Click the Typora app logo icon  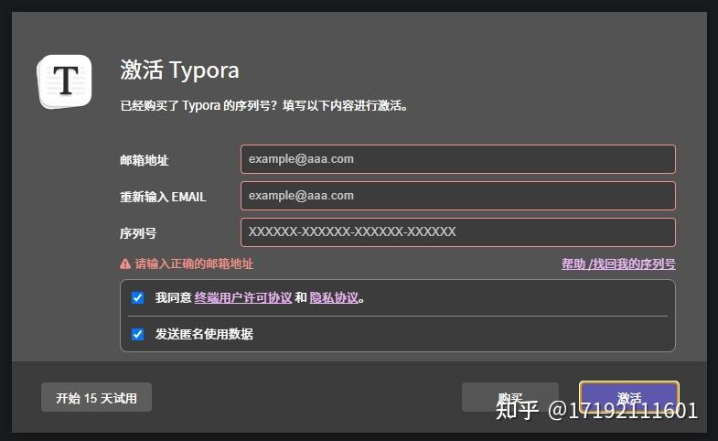(x=65, y=81)
